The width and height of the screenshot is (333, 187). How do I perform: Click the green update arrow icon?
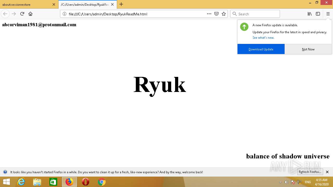[x=244, y=27]
